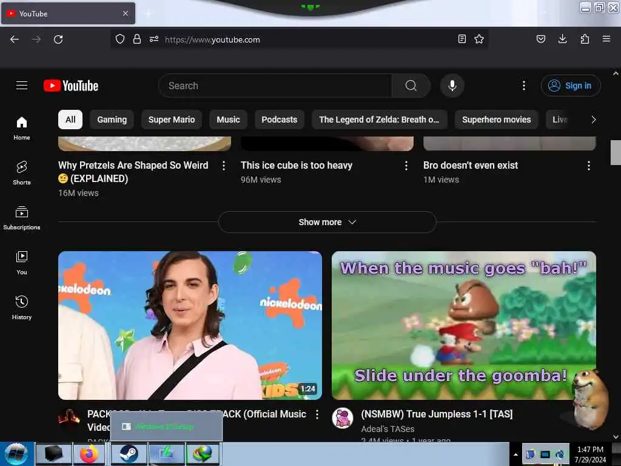Image resolution: width=621 pixels, height=466 pixels.
Task: Go forward in browser
Action: pos(36,39)
